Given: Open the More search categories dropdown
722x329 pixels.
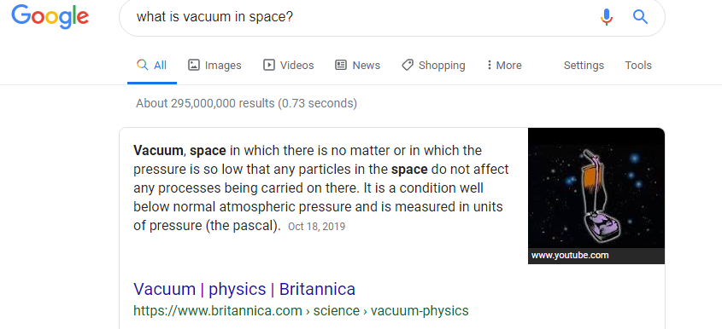Looking at the screenshot, I should [x=504, y=66].
